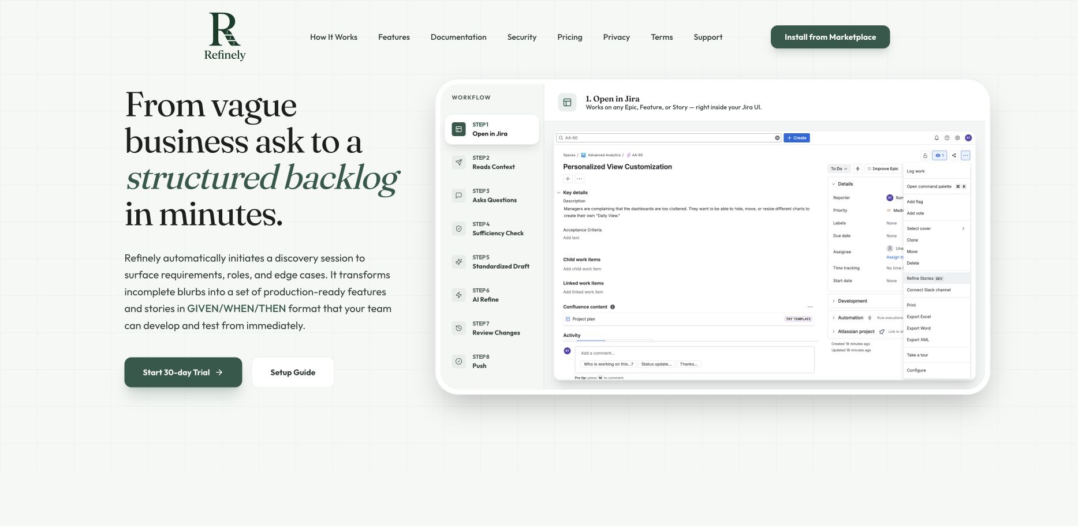The width and height of the screenshot is (1078, 526).
Task: Click the automation lightning button beside To Do
Action: [858, 169]
